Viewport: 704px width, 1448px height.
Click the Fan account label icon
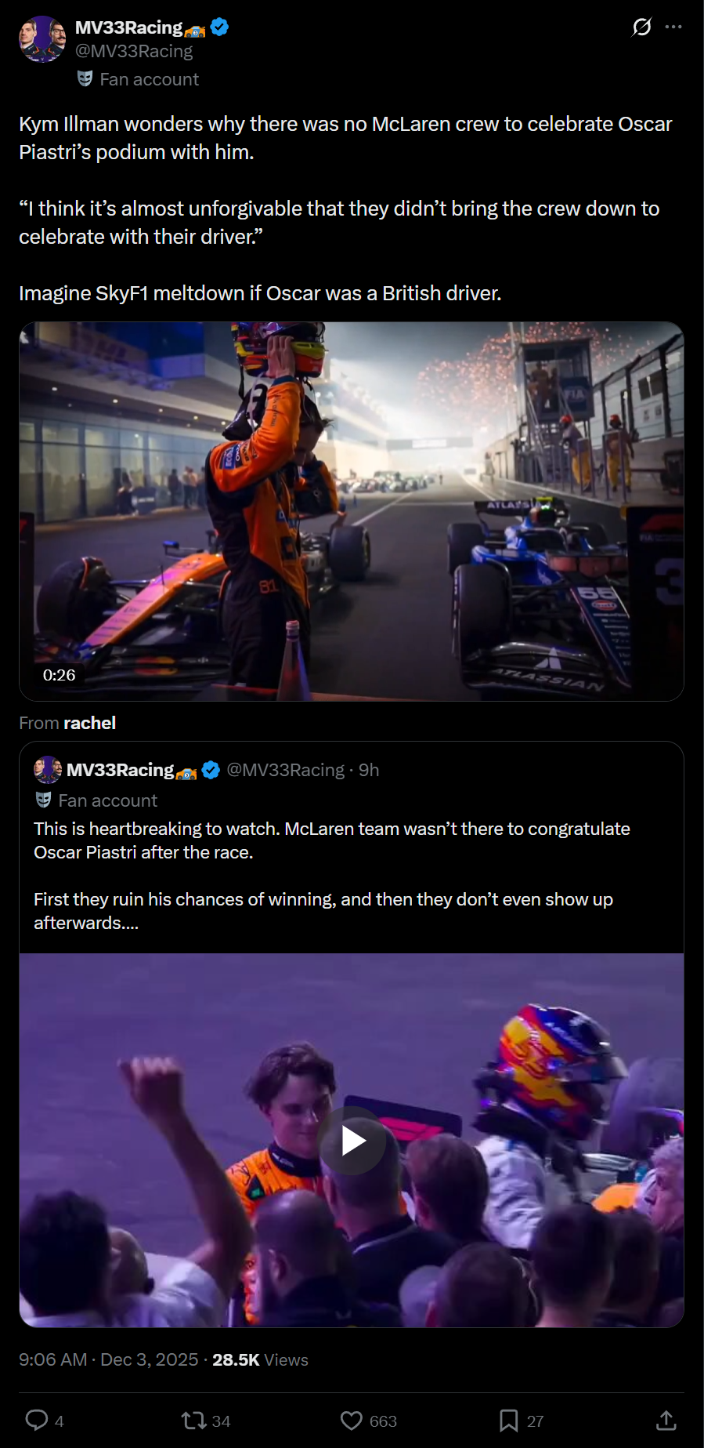pyautogui.click(x=85, y=78)
